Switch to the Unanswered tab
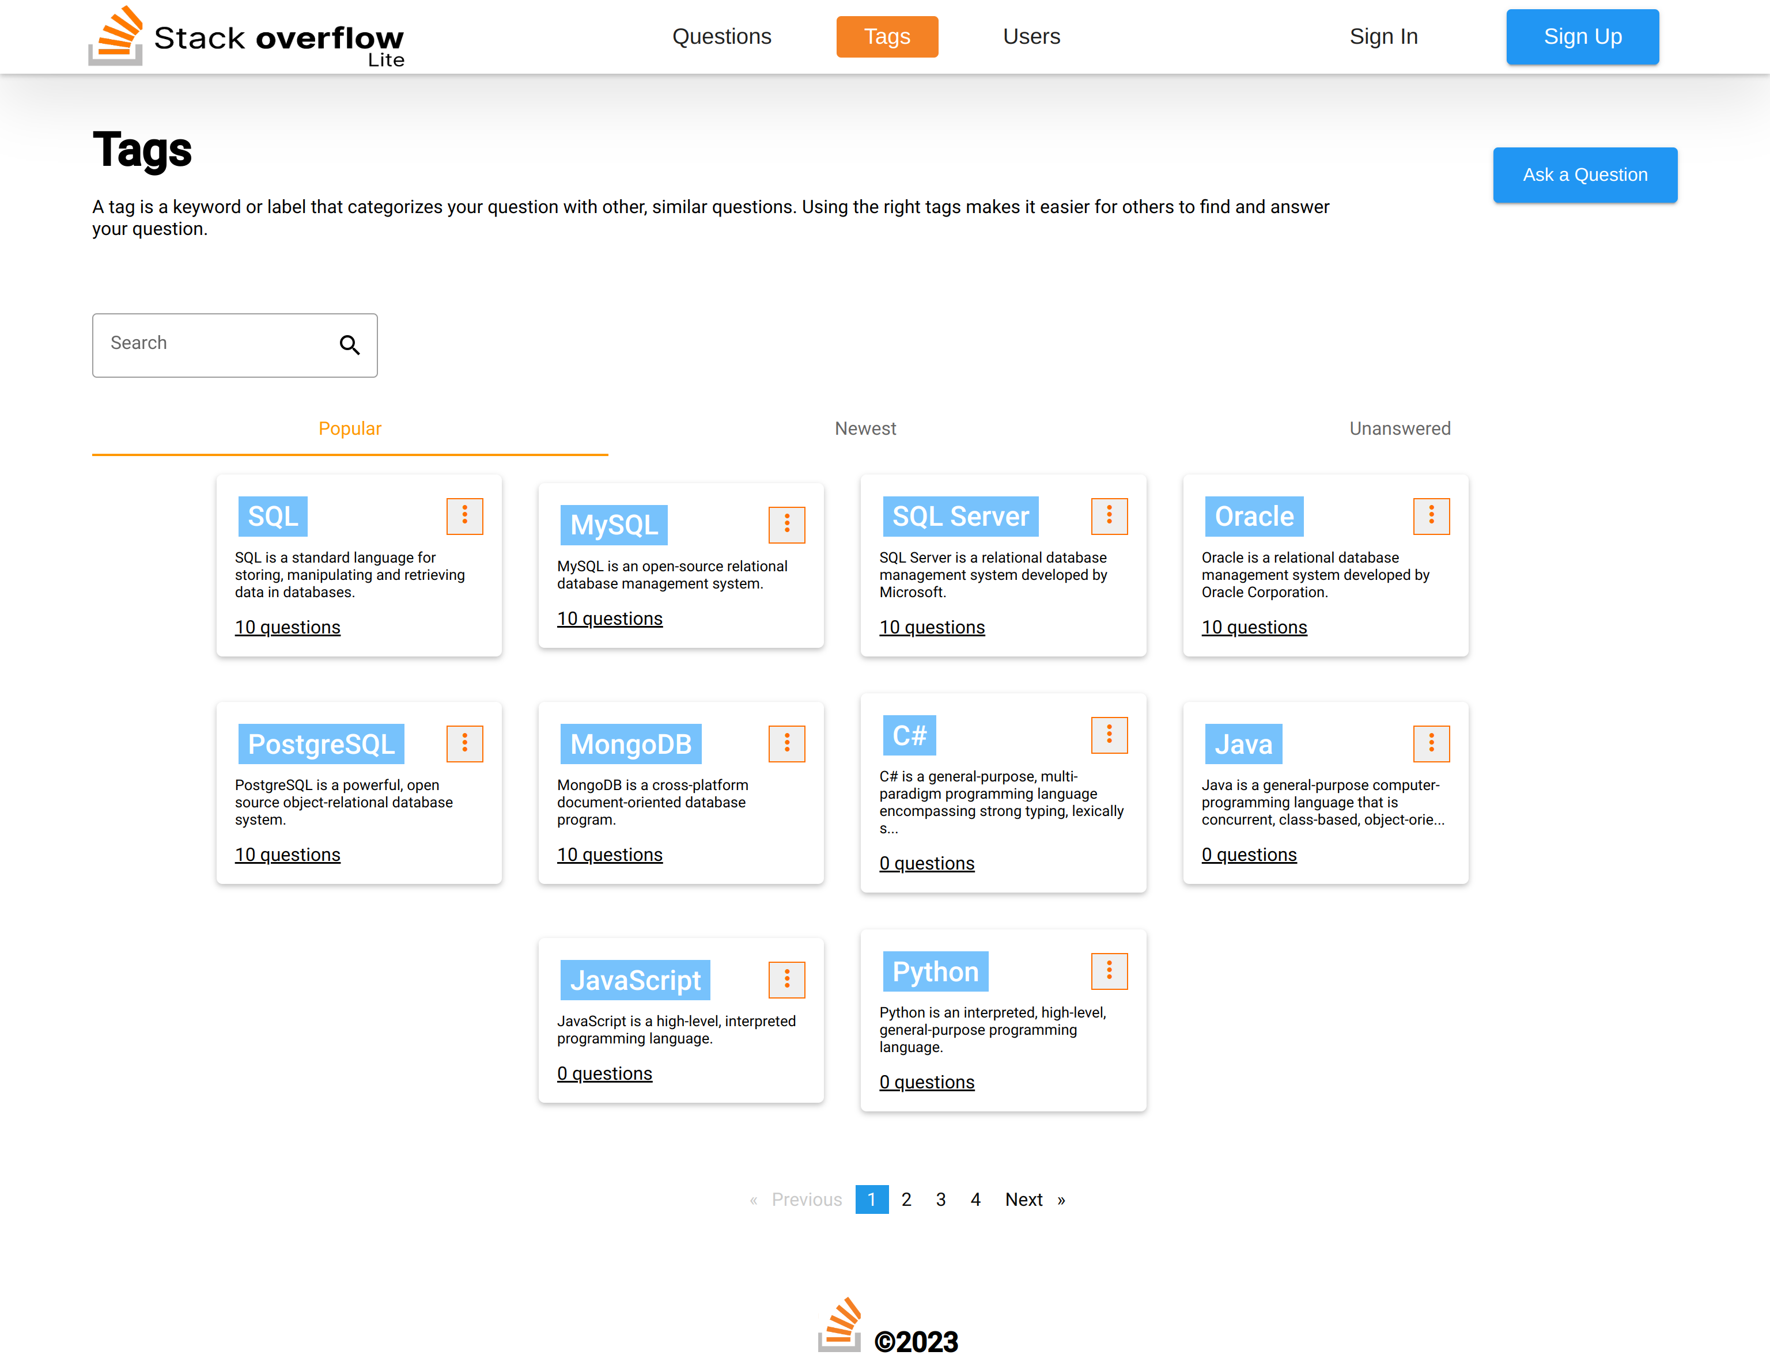This screenshot has height=1359, width=1770. pyautogui.click(x=1400, y=429)
